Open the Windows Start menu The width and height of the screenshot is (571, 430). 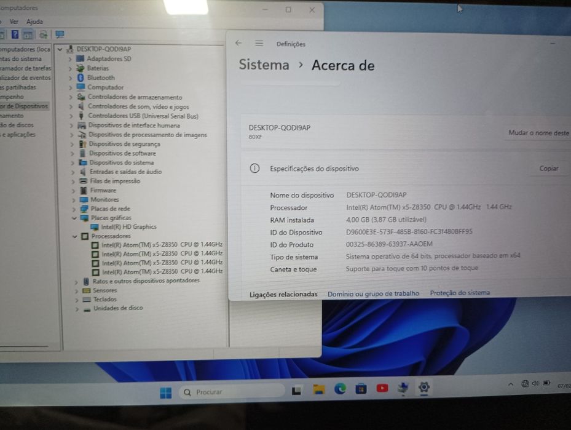pos(166,393)
